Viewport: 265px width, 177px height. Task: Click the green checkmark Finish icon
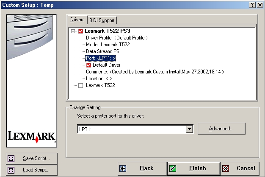click(x=173, y=169)
